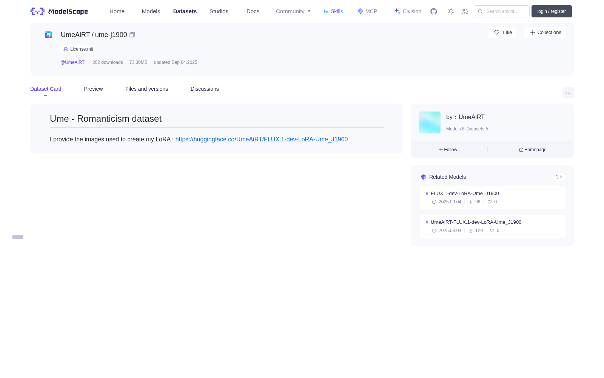Screen dimensions: 604x378
Task: Open the three-dots more options button
Action: click(x=569, y=93)
